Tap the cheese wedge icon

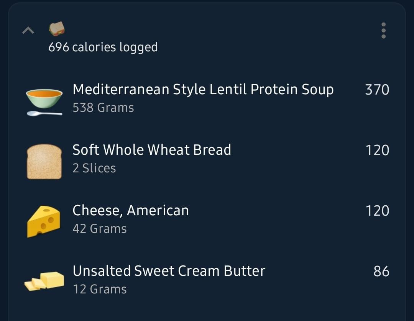point(44,221)
